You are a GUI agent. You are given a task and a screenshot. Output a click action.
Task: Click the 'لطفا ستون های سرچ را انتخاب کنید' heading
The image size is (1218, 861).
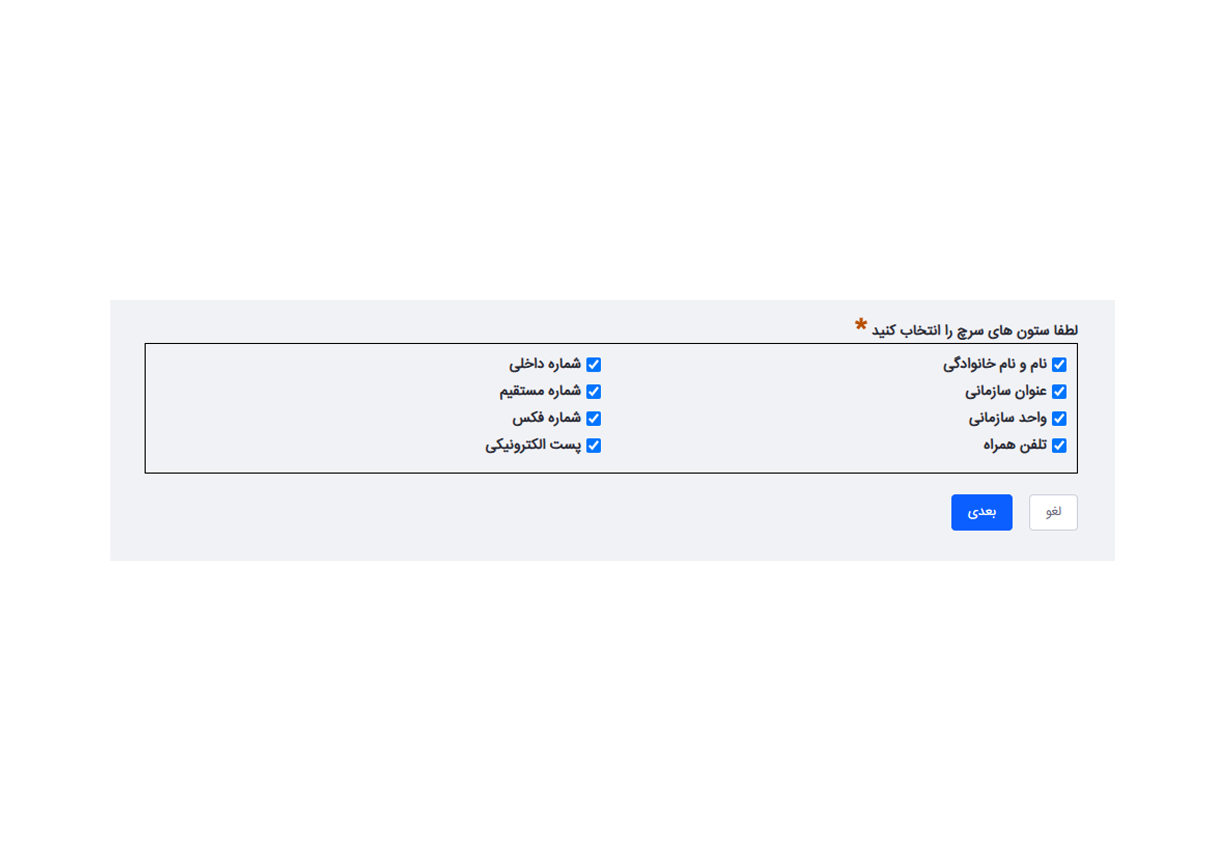pyautogui.click(x=975, y=331)
